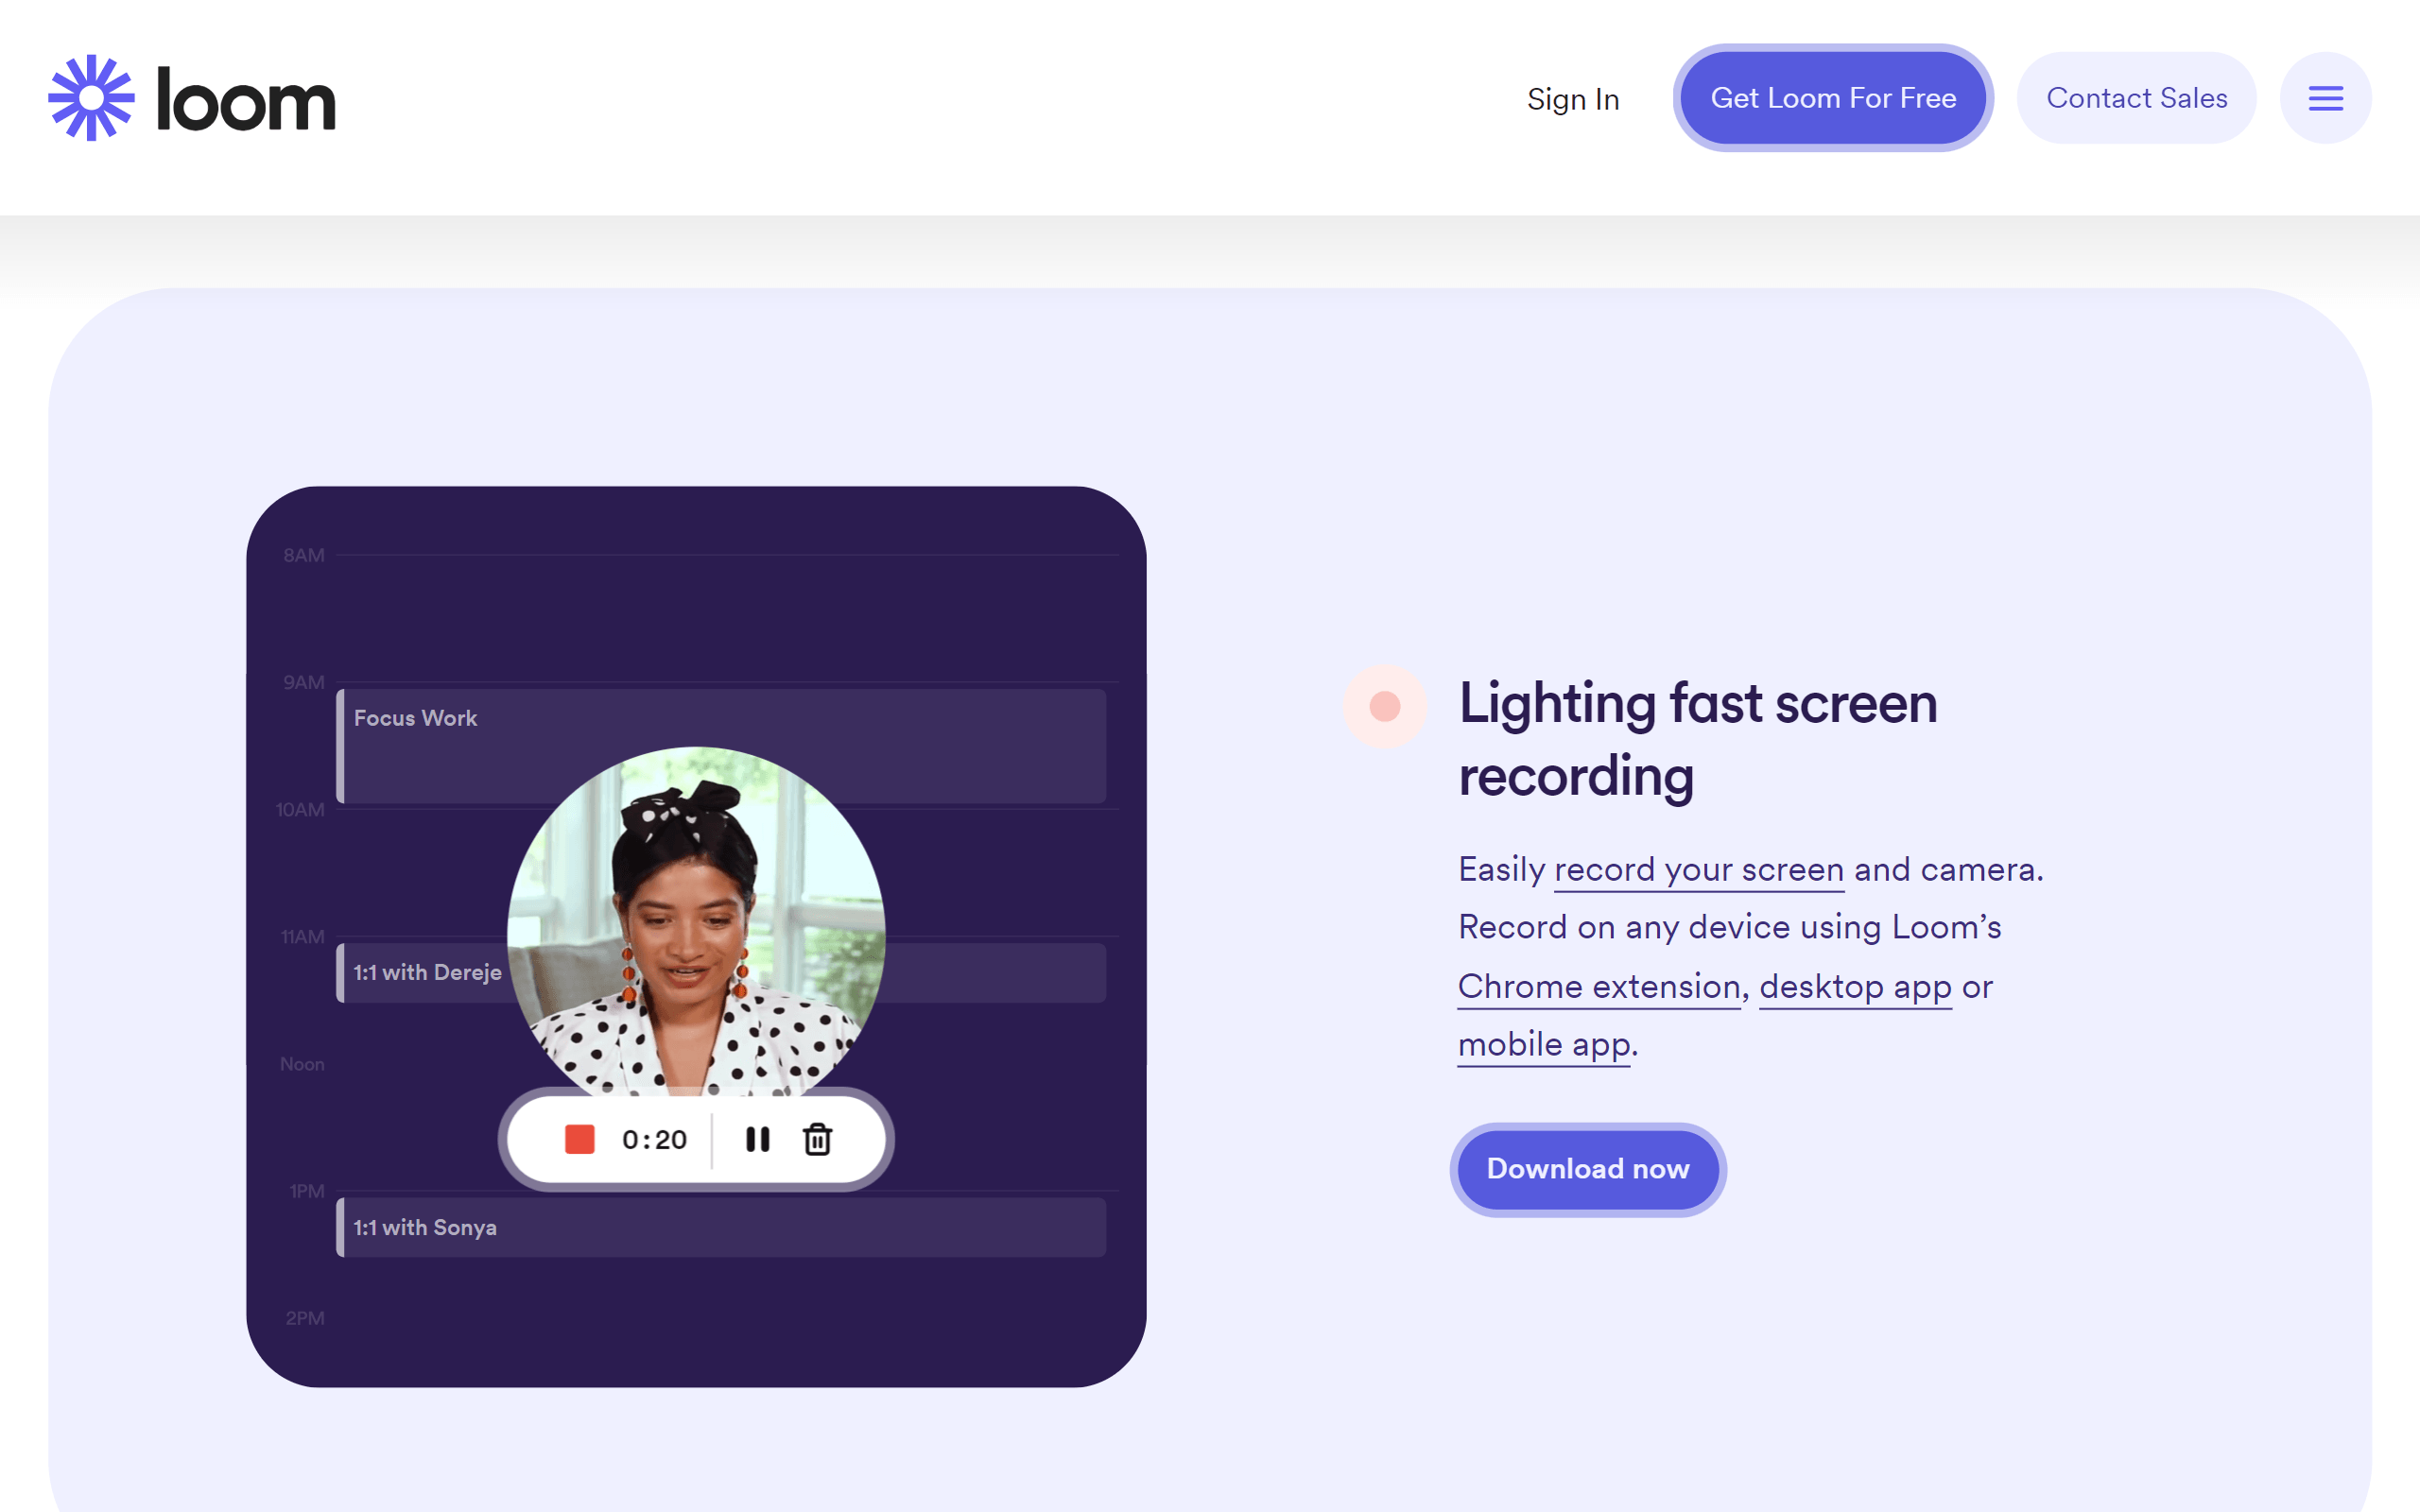Click the red stop recording square
The height and width of the screenshot is (1512, 2420).
pos(580,1139)
